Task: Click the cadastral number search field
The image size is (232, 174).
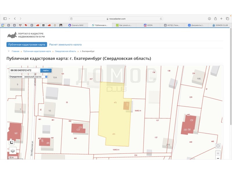Action: click(24, 70)
